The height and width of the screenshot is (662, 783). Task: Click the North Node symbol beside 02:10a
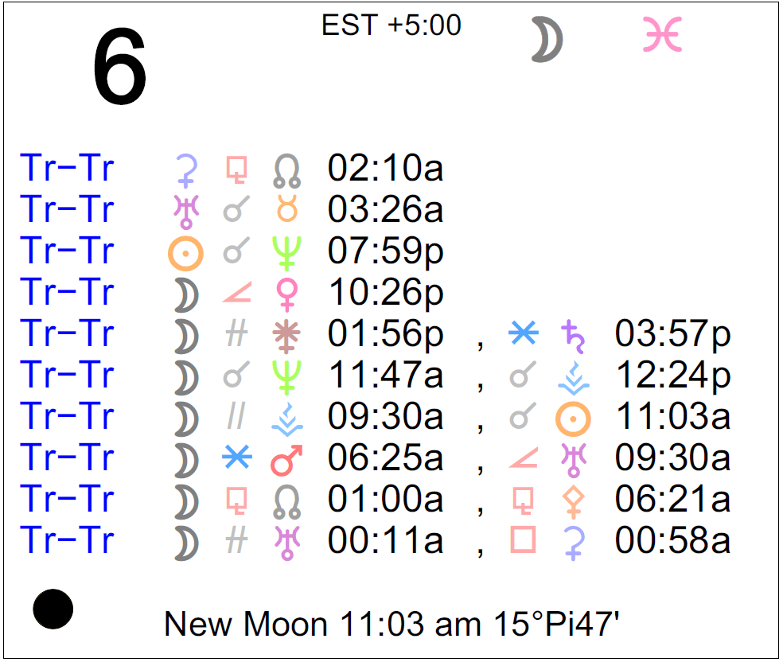pos(284,169)
